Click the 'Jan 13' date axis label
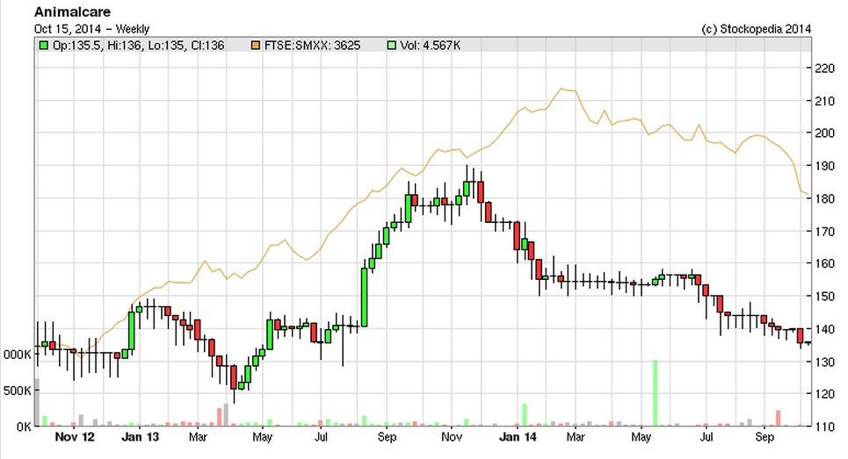Screen dimensions: 848x459 coord(140,437)
